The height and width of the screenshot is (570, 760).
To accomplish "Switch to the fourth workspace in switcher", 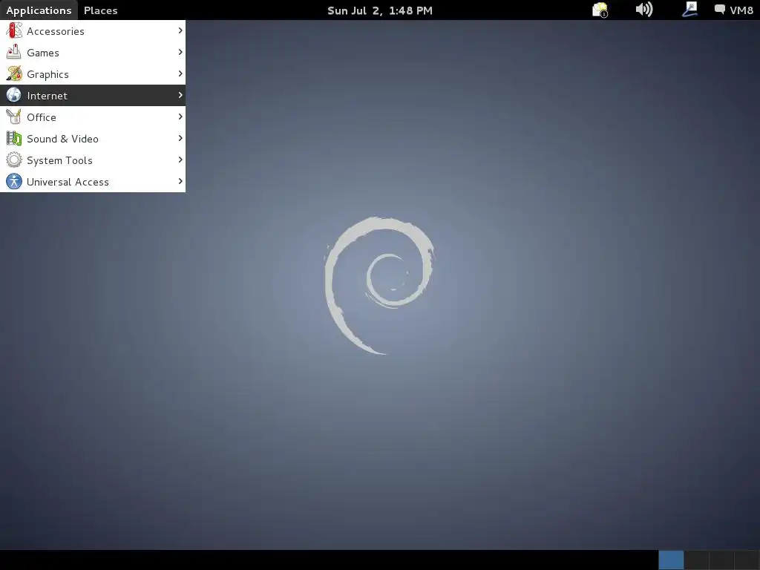I will [x=747, y=560].
